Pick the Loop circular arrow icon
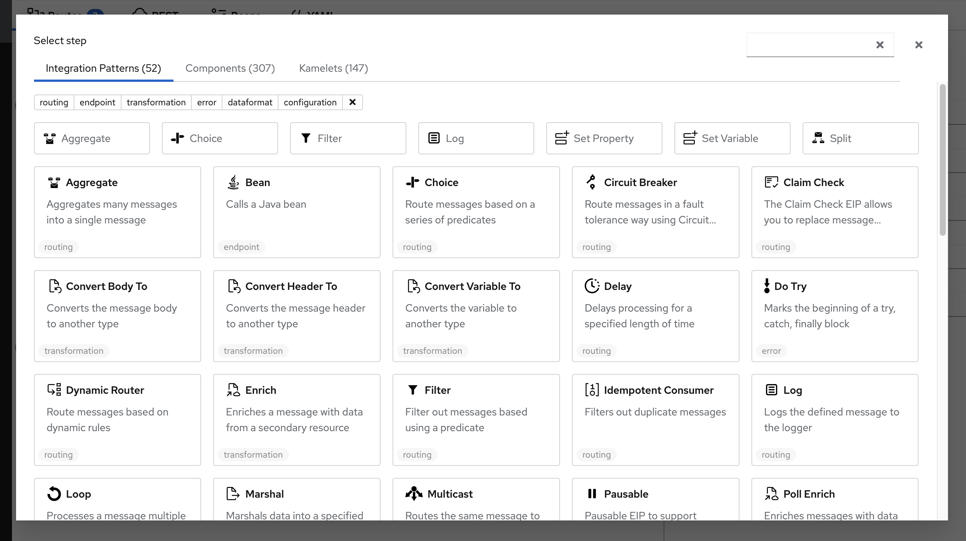 tap(54, 494)
